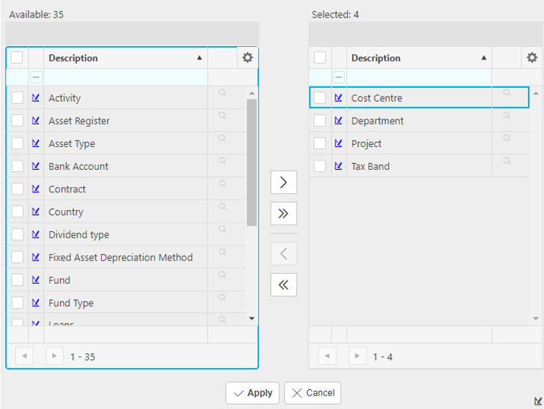This screenshot has height=409, width=544.
Task: Go to next page of Selected list
Action: [357, 356]
